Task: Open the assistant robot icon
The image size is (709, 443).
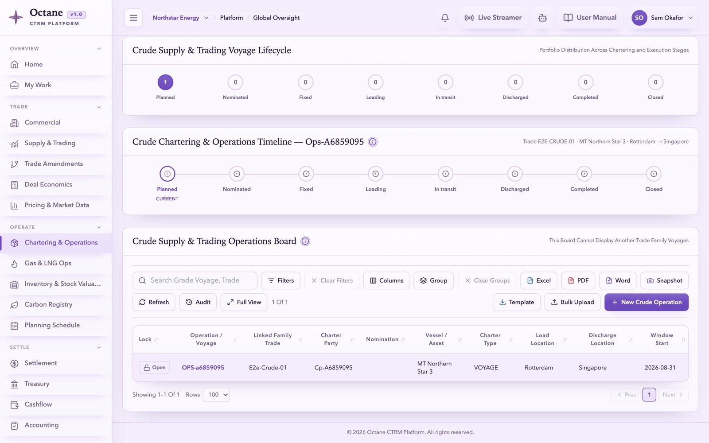Action: point(542,18)
